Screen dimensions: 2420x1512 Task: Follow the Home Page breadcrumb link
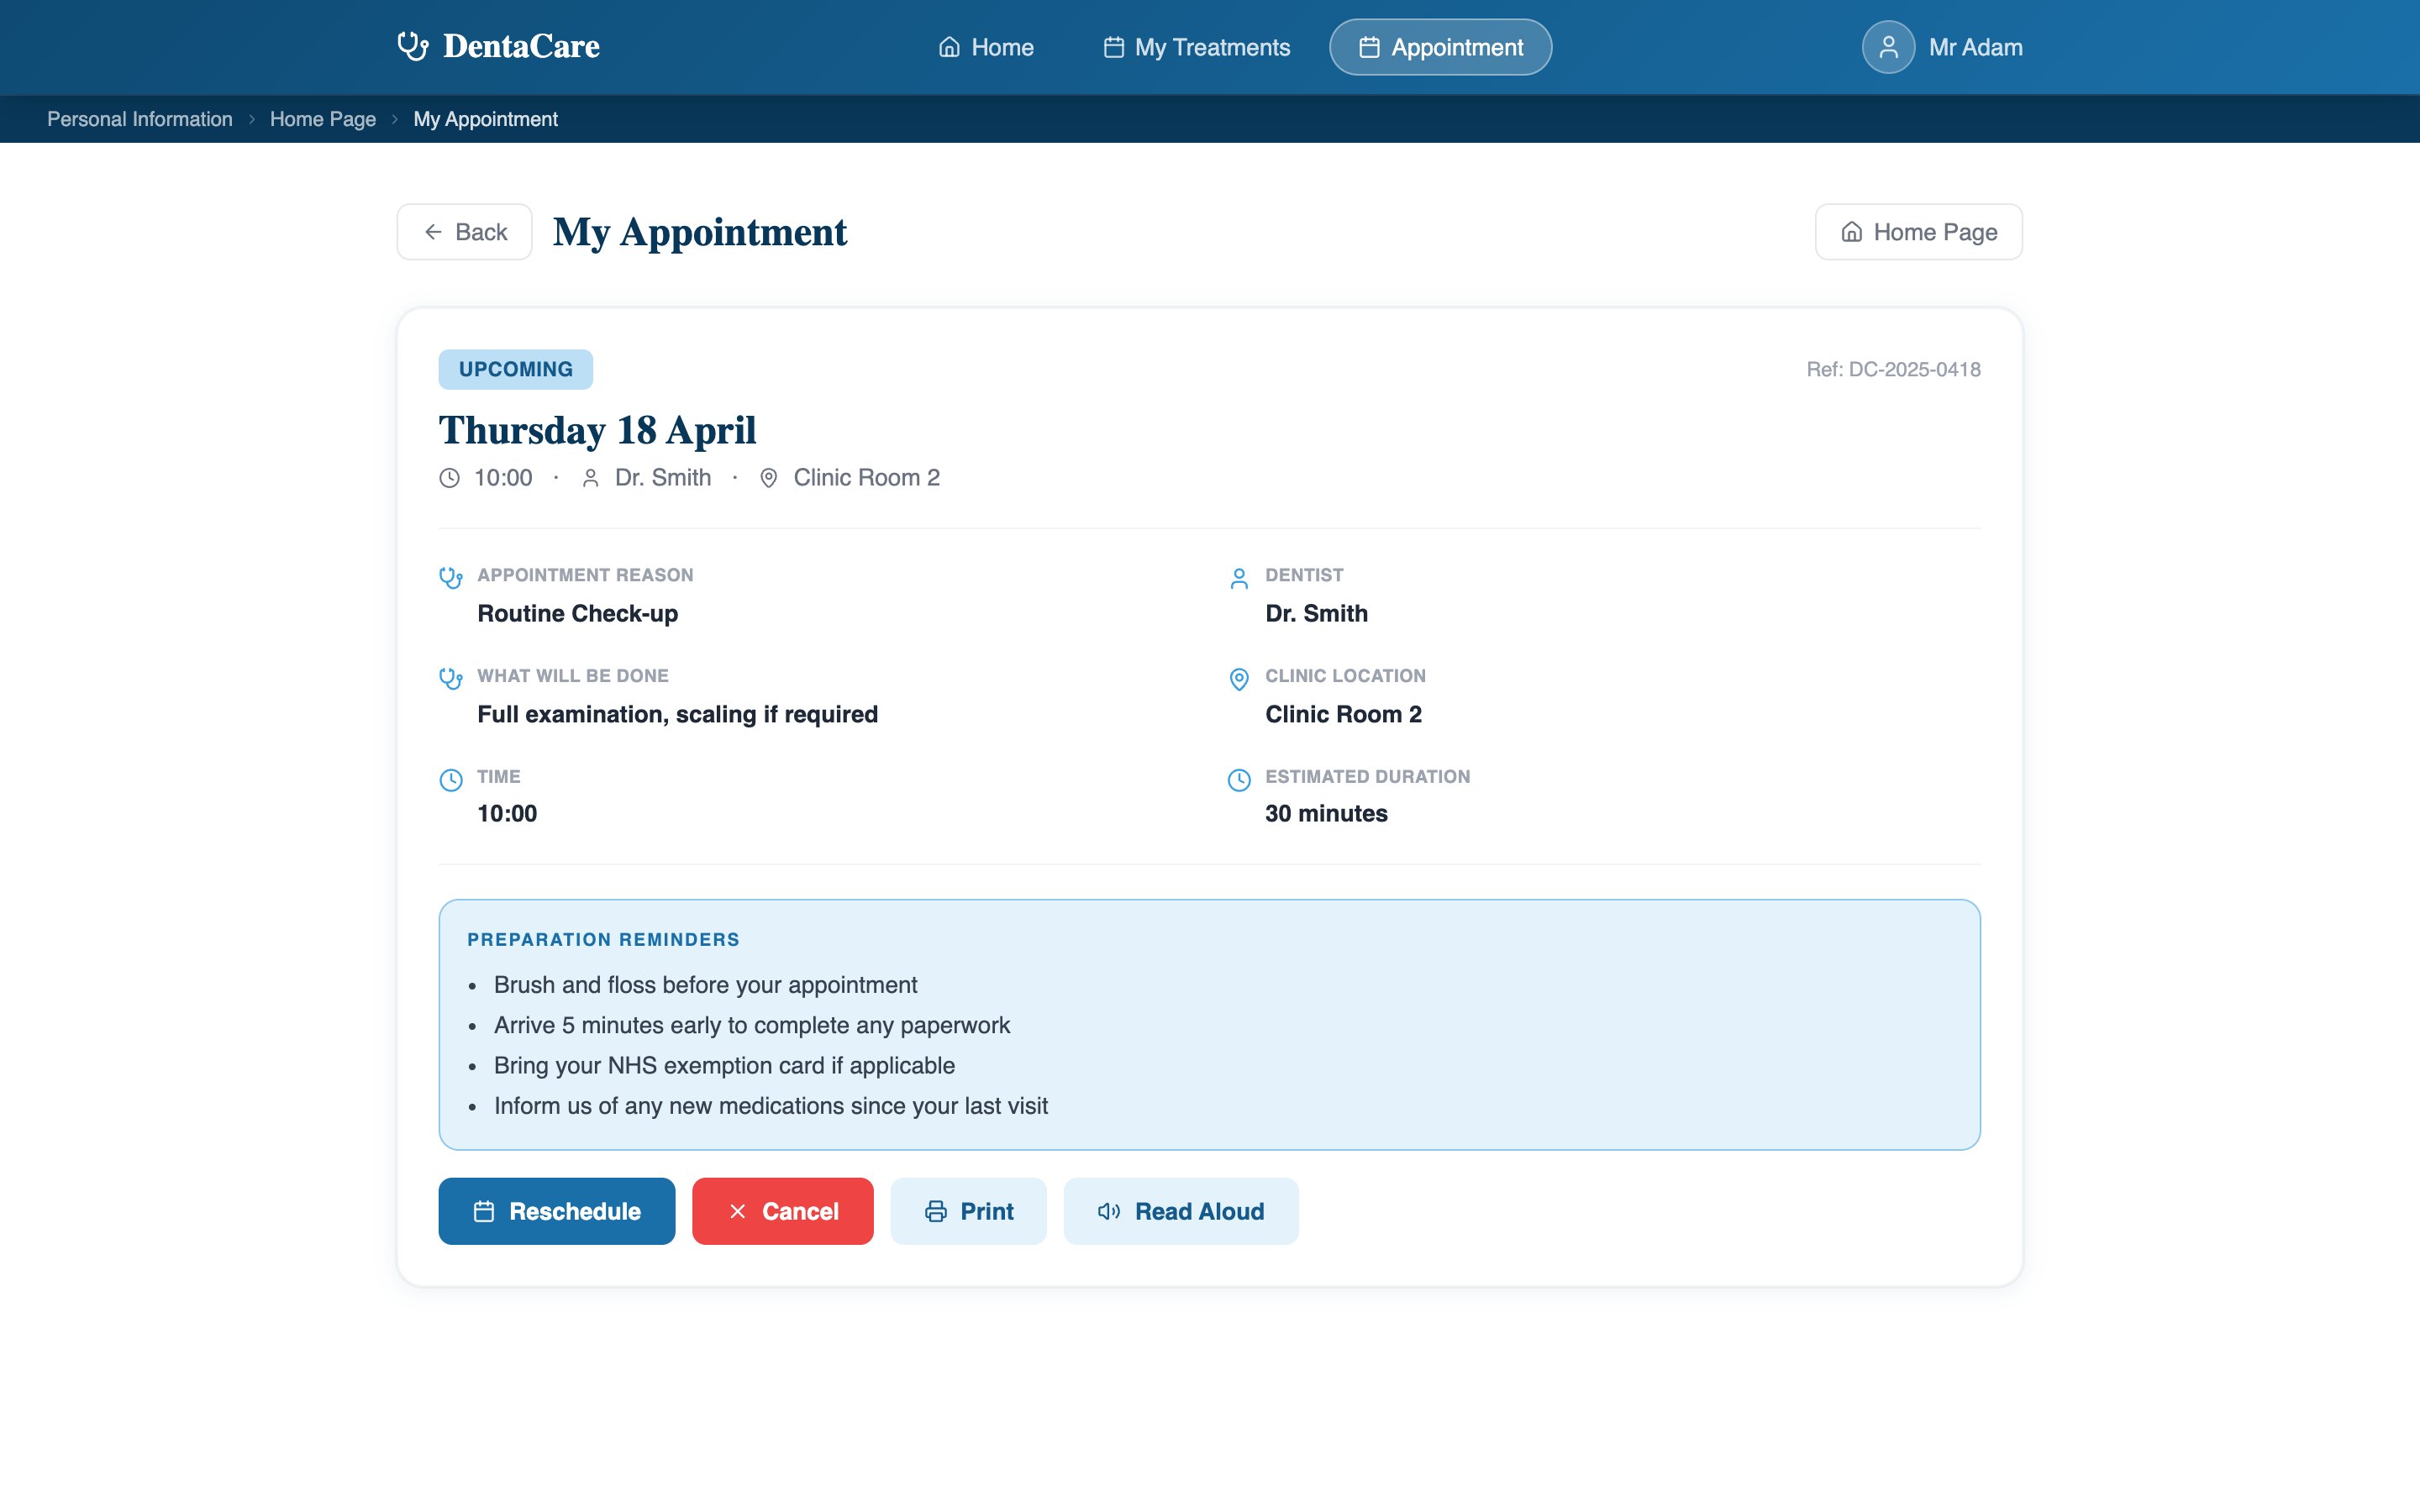click(323, 119)
